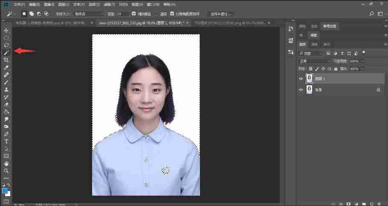The image size is (388, 206).
Task: Click Add to Selection mode icon
Action: (x=32, y=14)
